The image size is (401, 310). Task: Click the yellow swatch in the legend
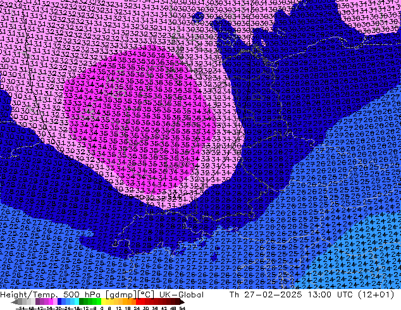(x=103, y=302)
